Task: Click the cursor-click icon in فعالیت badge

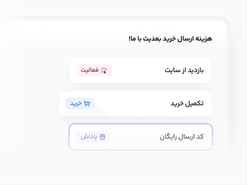Action: (x=104, y=70)
